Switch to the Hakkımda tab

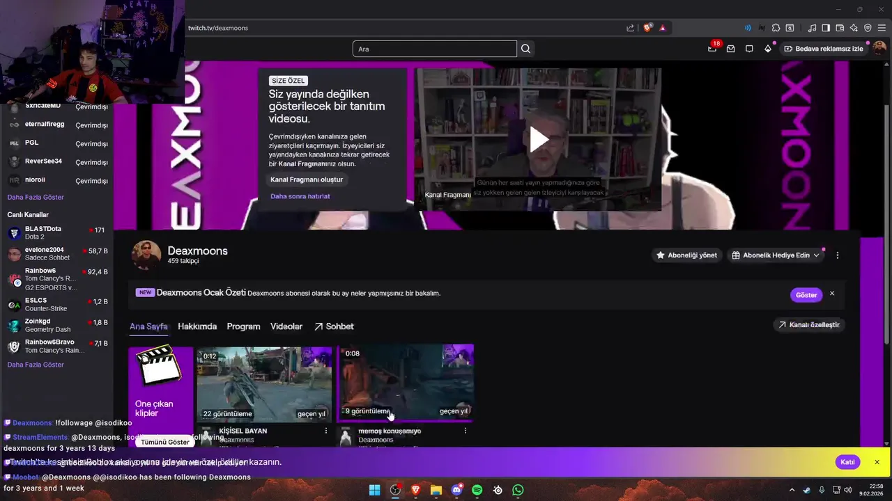pos(197,326)
